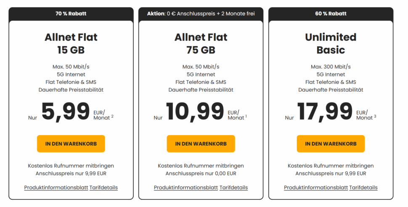
Task: Select the Allnet Flat 15 GB heading
Action: pos(71,44)
